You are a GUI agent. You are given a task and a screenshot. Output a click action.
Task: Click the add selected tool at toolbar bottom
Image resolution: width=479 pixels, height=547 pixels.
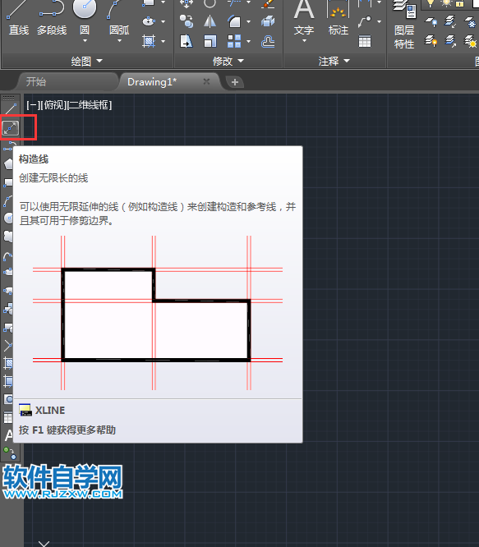[x=10, y=453]
